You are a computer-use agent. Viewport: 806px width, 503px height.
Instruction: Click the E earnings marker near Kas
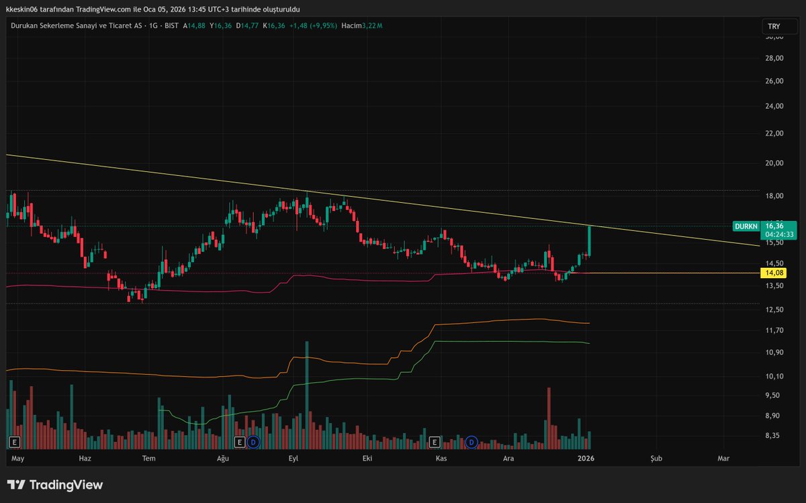(x=435, y=442)
